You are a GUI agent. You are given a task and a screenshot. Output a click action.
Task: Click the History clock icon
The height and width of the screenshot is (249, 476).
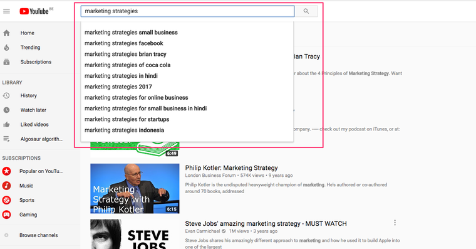[x=6, y=95]
